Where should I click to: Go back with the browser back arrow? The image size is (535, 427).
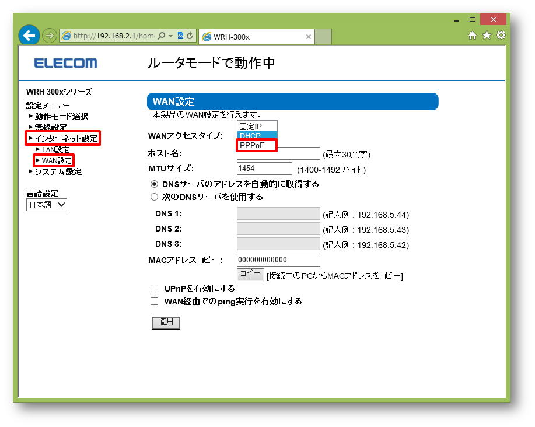(29, 35)
